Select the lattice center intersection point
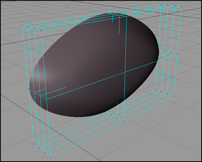 point(125,72)
